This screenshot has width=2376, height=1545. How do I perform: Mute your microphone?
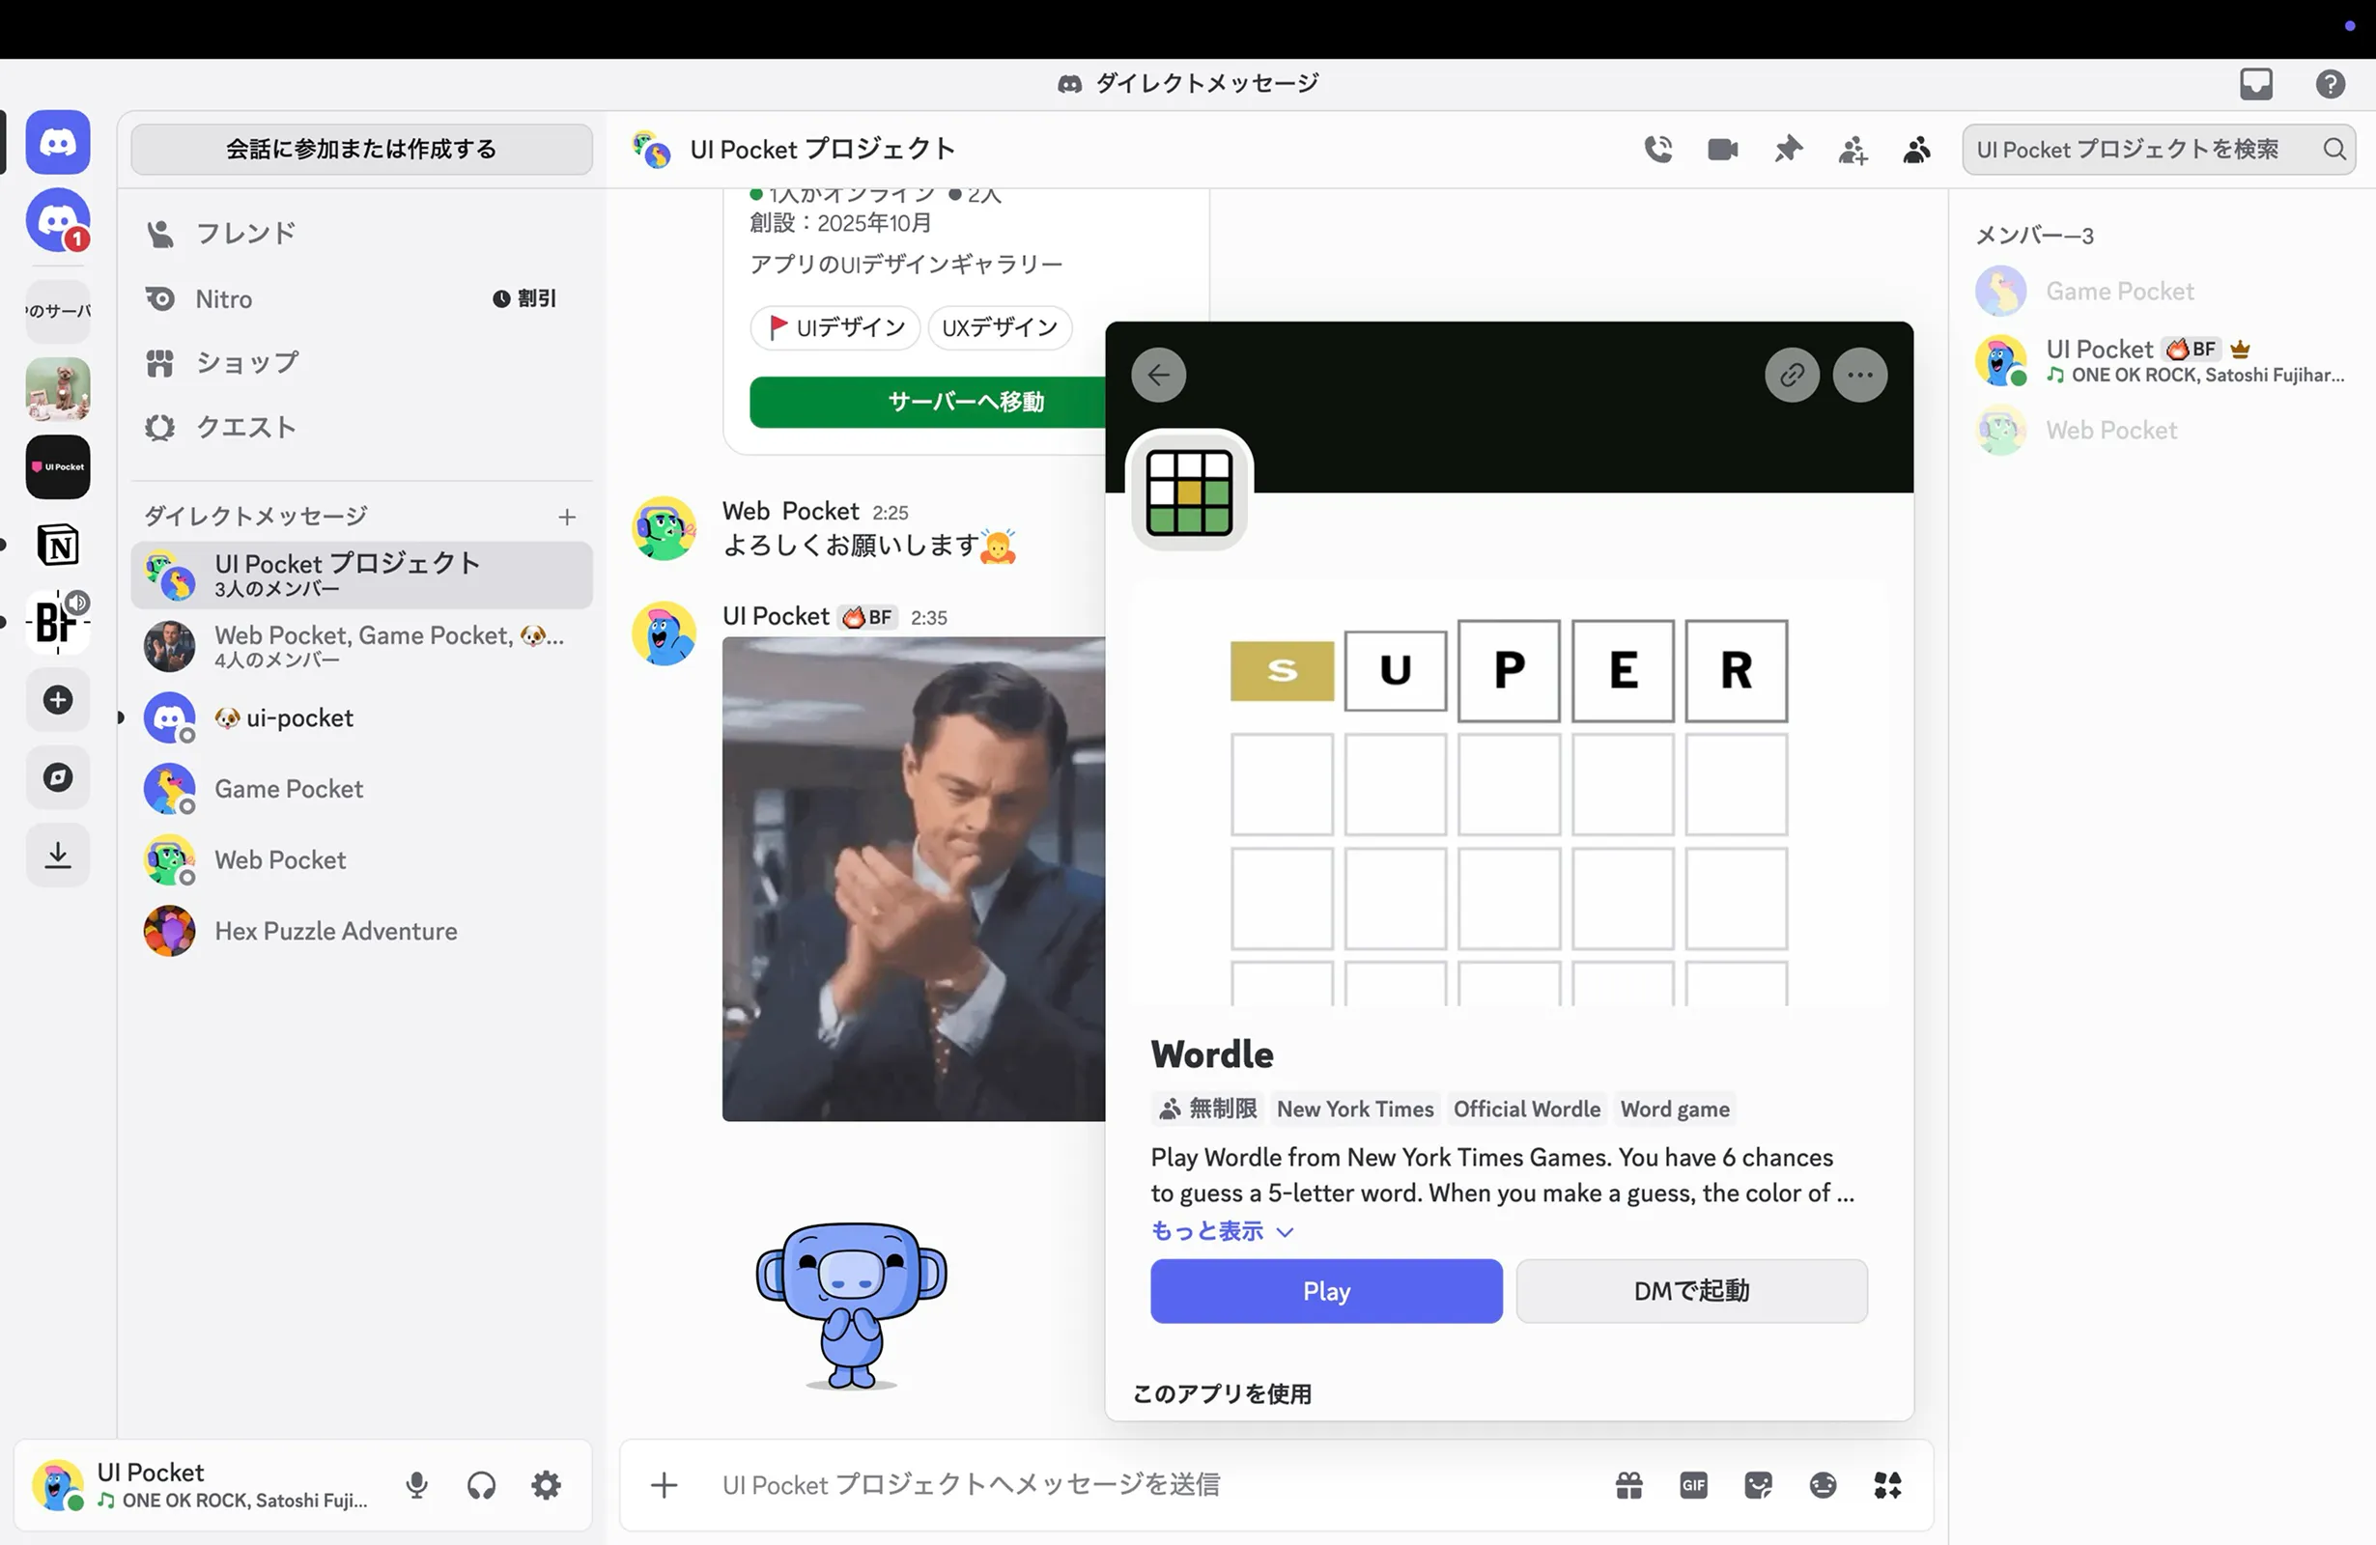pyautogui.click(x=417, y=1485)
